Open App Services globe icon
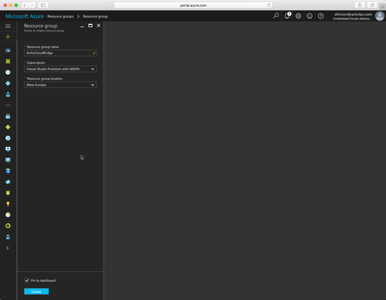Viewport: 386px width, 300px height. 8,138
